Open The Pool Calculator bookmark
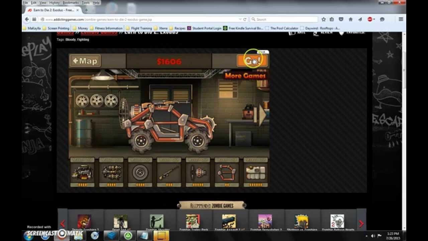428x241 pixels. tap(282, 28)
